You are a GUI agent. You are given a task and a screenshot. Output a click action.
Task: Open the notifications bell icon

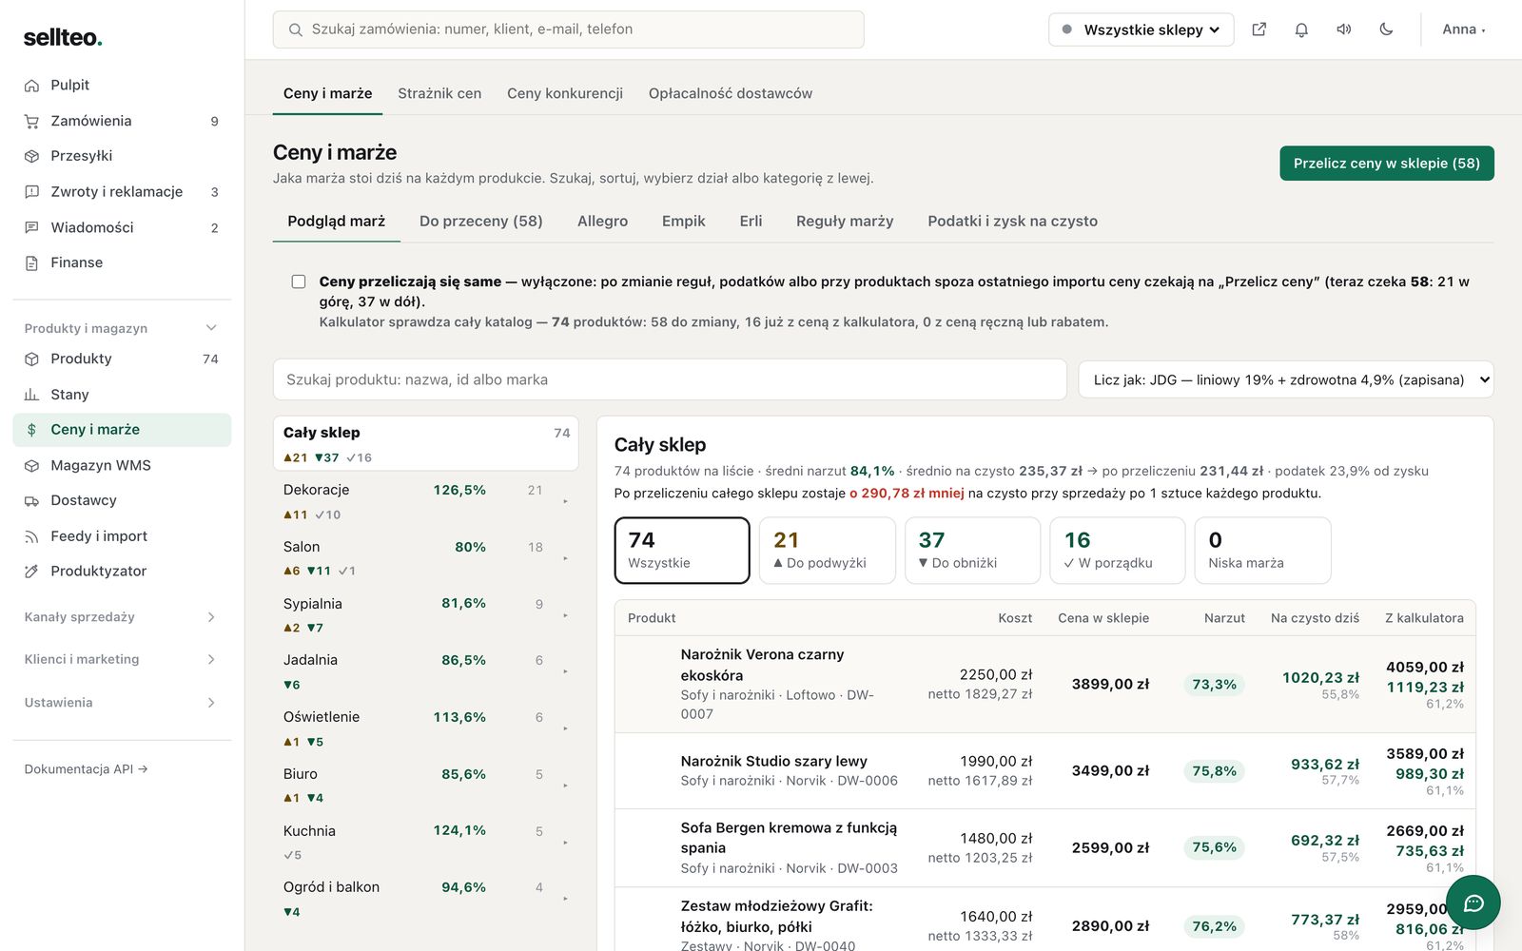[1301, 29]
